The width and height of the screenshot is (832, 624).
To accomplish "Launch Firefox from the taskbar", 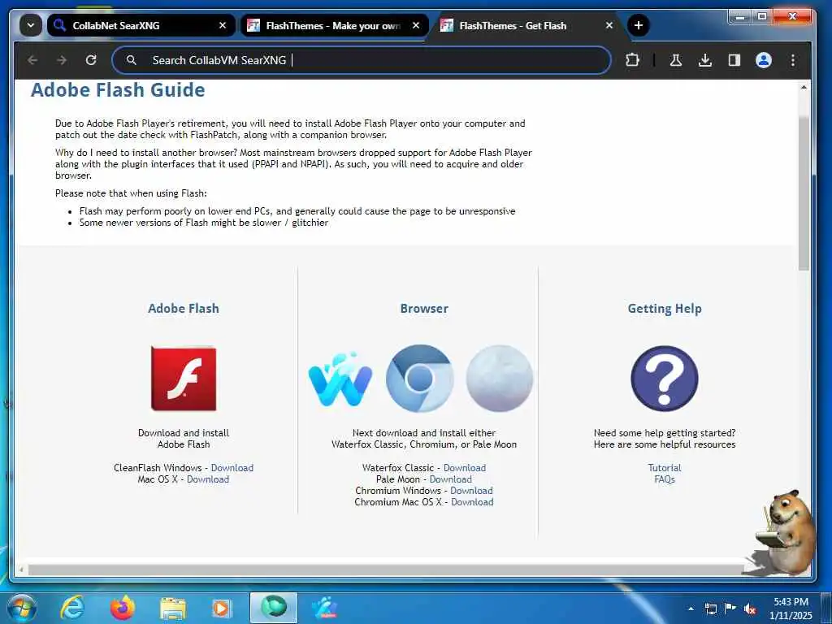I will pyautogui.click(x=123, y=608).
